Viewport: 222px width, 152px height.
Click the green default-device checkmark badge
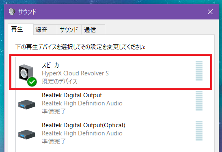pyautogui.click(x=32, y=81)
